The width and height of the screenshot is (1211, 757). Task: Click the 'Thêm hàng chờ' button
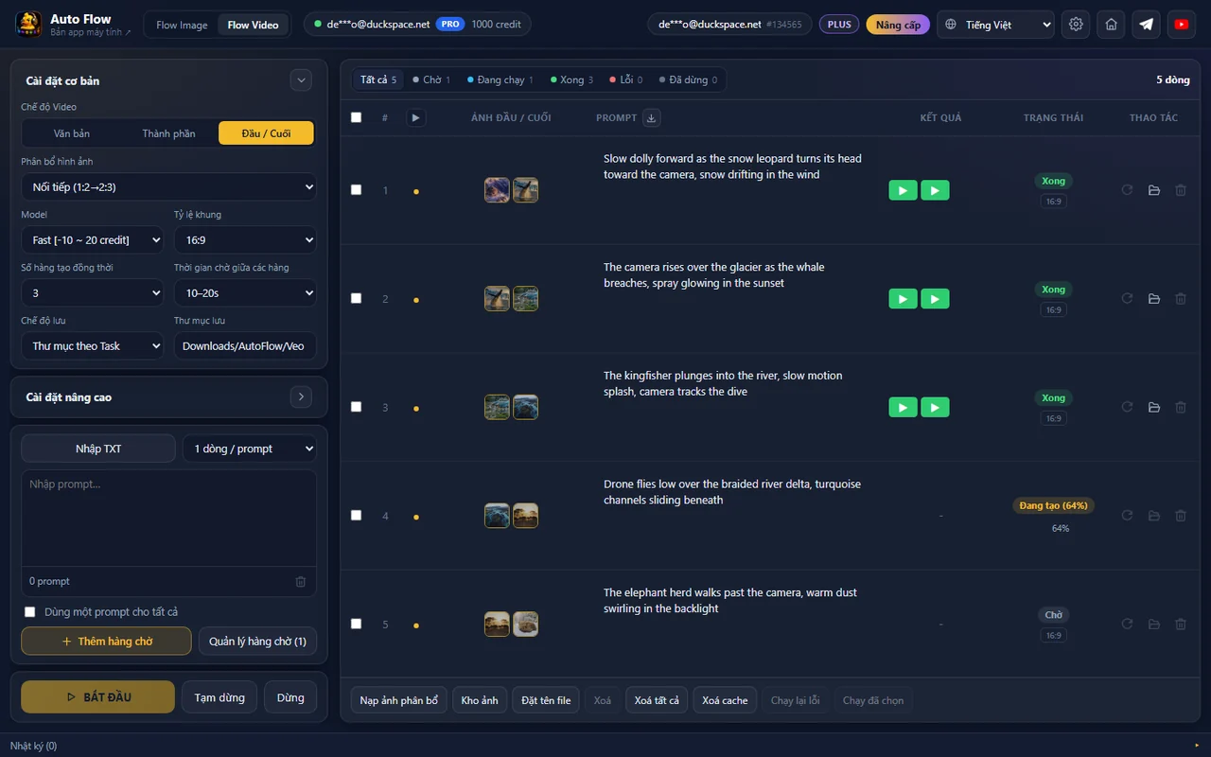point(106,642)
